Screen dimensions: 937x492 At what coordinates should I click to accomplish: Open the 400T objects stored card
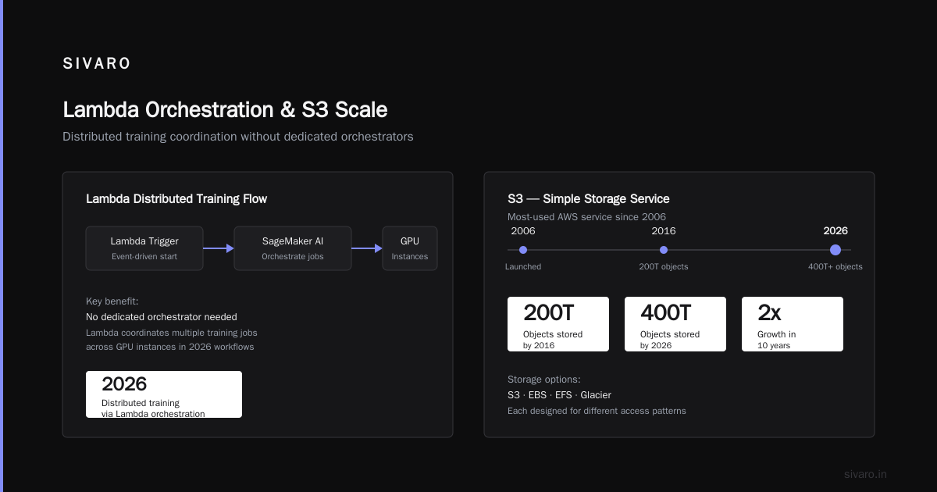(x=675, y=324)
